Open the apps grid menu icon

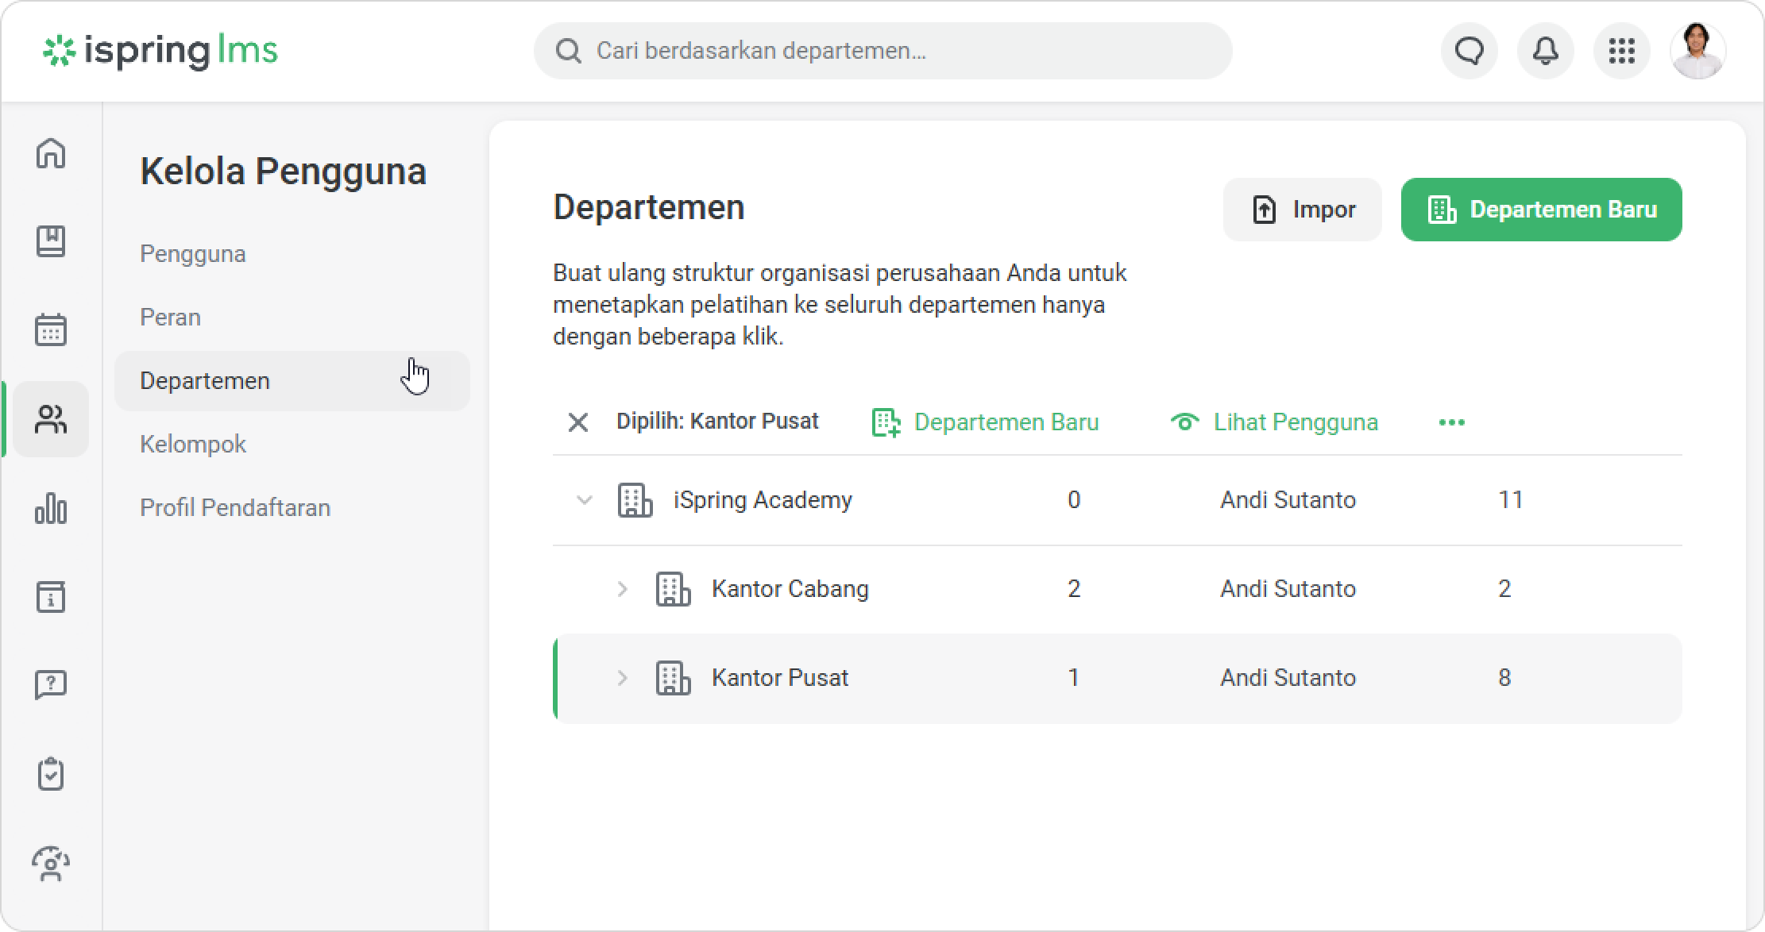(x=1621, y=51)
